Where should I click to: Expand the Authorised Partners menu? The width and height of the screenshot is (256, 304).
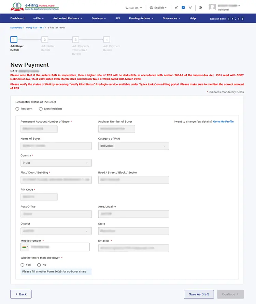(68, 18)
